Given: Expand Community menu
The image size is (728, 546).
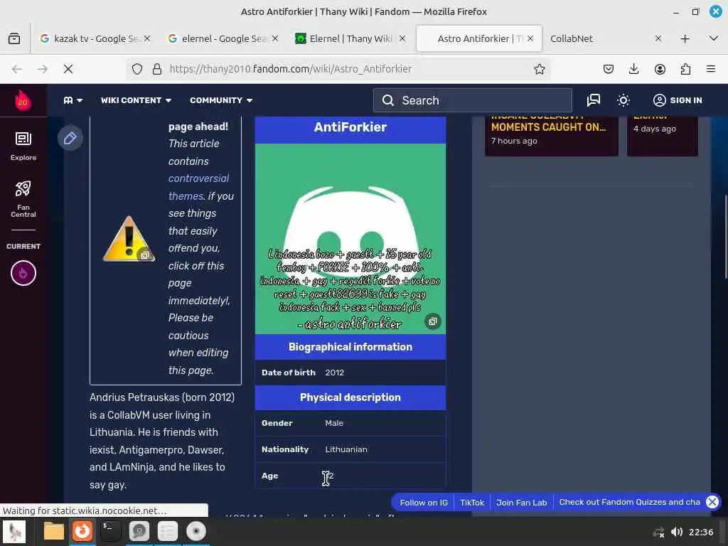Looking at the screenshot, I should [221, 100].
